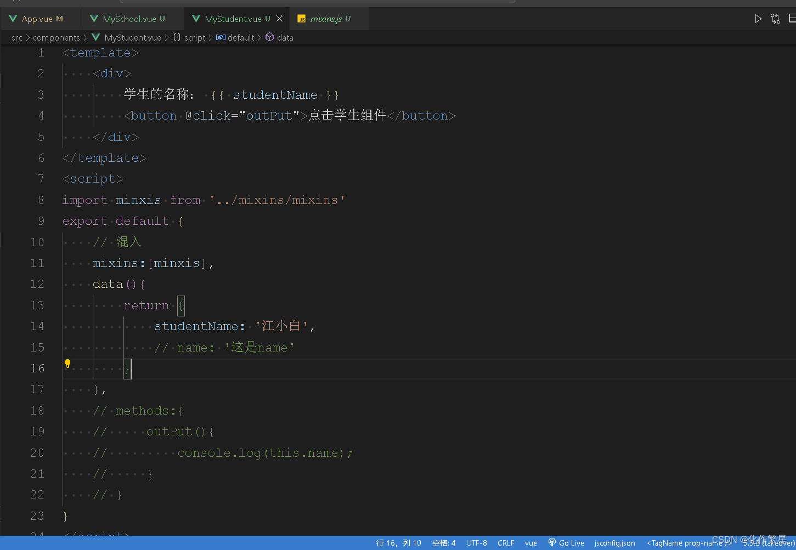Click the commented "name: '这是name'" on line 15
This screenshot has height=550, width=796.
pyautogui.click(x=236, y=348)
